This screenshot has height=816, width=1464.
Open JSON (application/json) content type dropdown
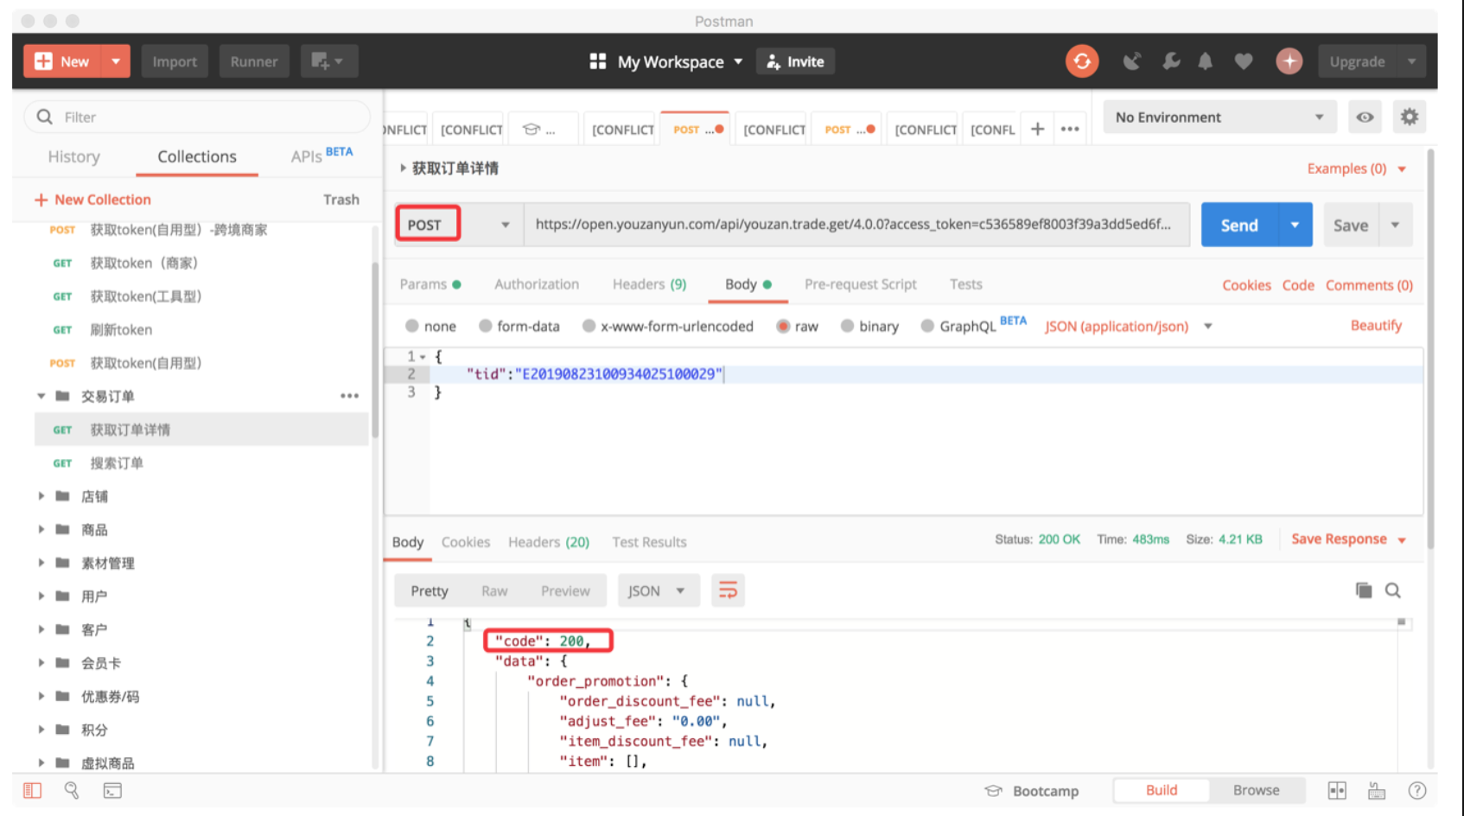click(x=1128, y=326)
